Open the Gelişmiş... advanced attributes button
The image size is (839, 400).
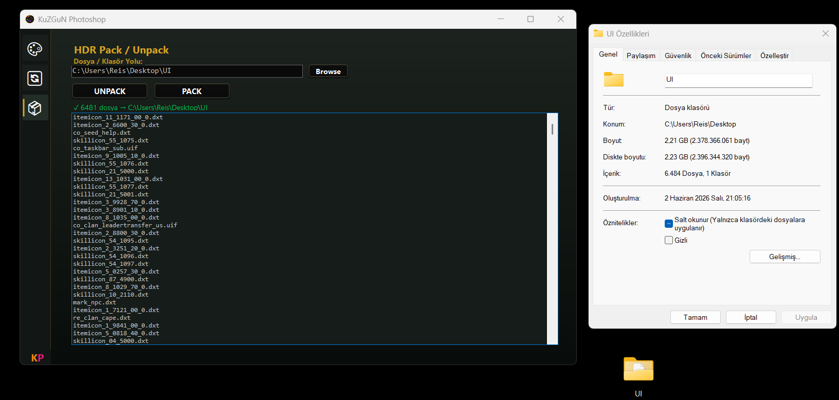[785, 257]
